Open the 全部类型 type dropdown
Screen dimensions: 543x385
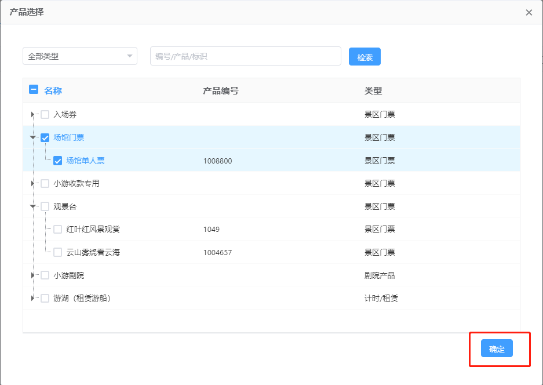click(80, 56)
